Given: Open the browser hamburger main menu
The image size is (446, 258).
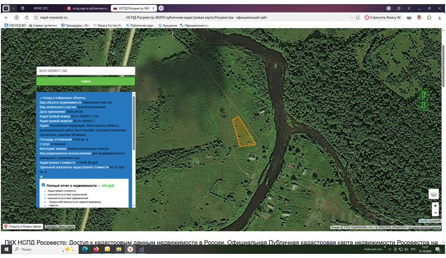Looking at the screenshot, I should click(409, 8).
